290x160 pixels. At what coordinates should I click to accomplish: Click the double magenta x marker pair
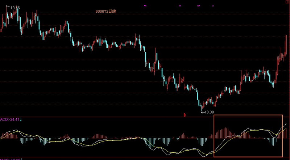(199, 6)
